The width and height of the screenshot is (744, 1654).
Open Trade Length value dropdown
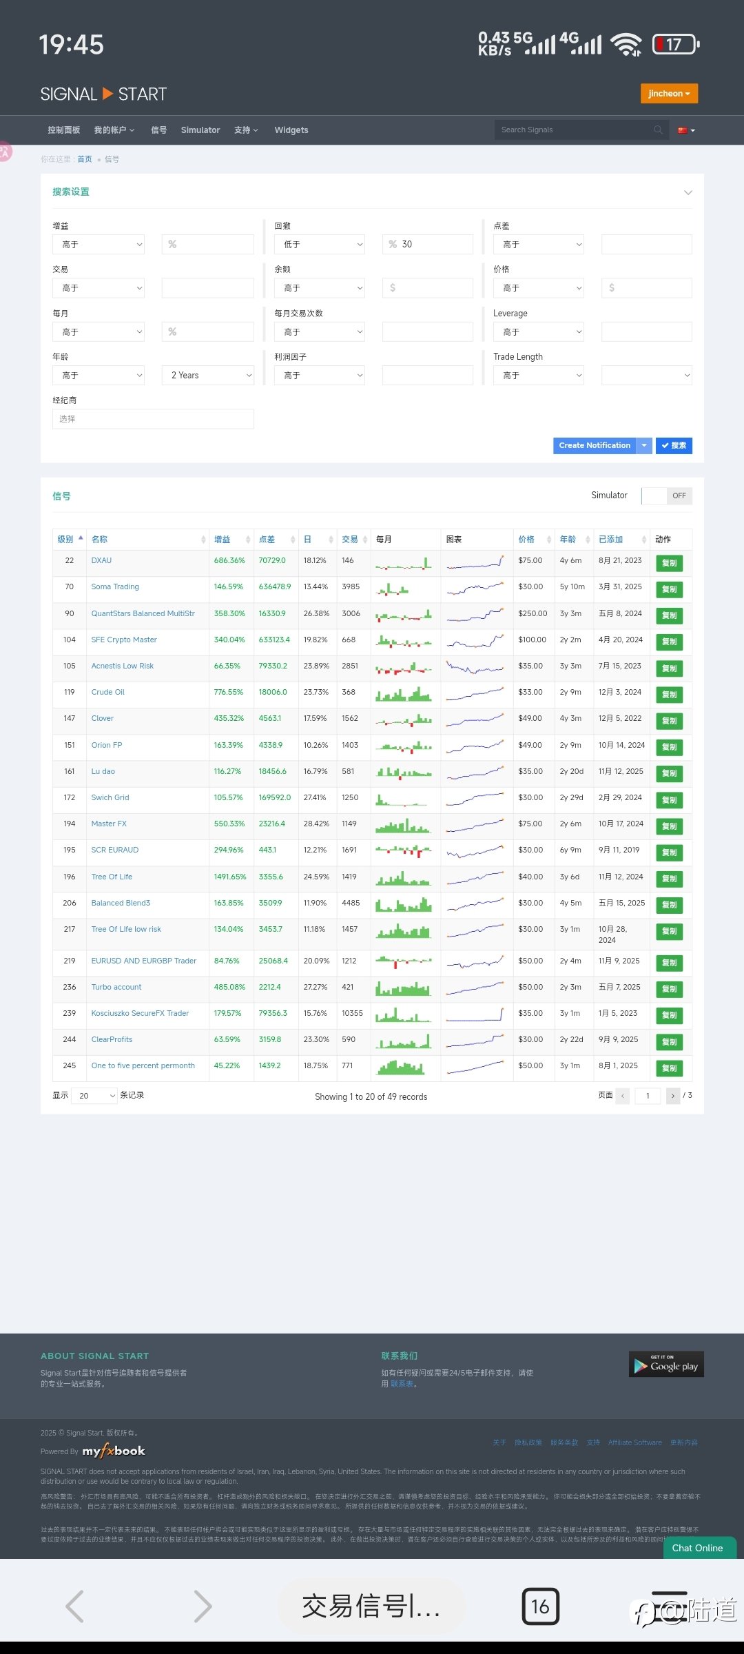[x=647, y=375]
